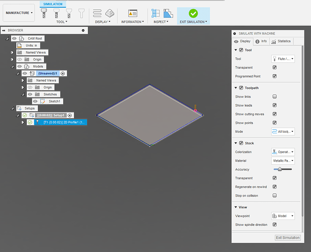Enable the Show links checkbox

pos(275,96)
